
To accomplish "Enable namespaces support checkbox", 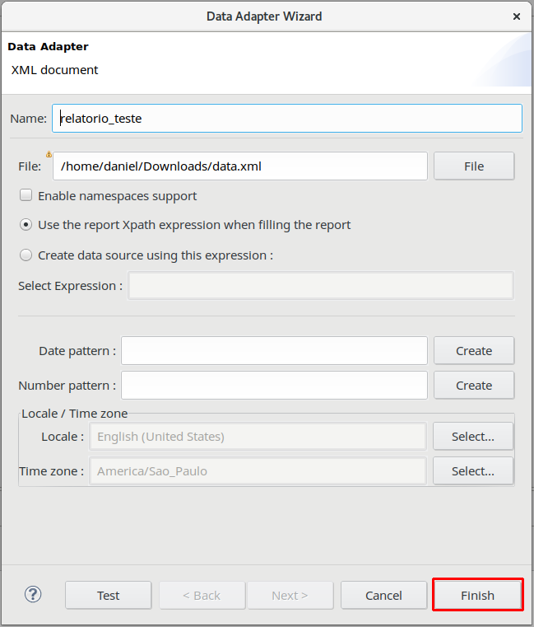I will pos(26,196).
